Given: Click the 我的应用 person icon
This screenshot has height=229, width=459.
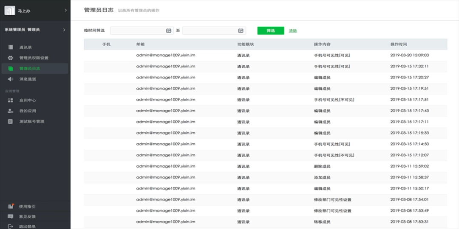Looking at the screenshot, I should point(11,111).
